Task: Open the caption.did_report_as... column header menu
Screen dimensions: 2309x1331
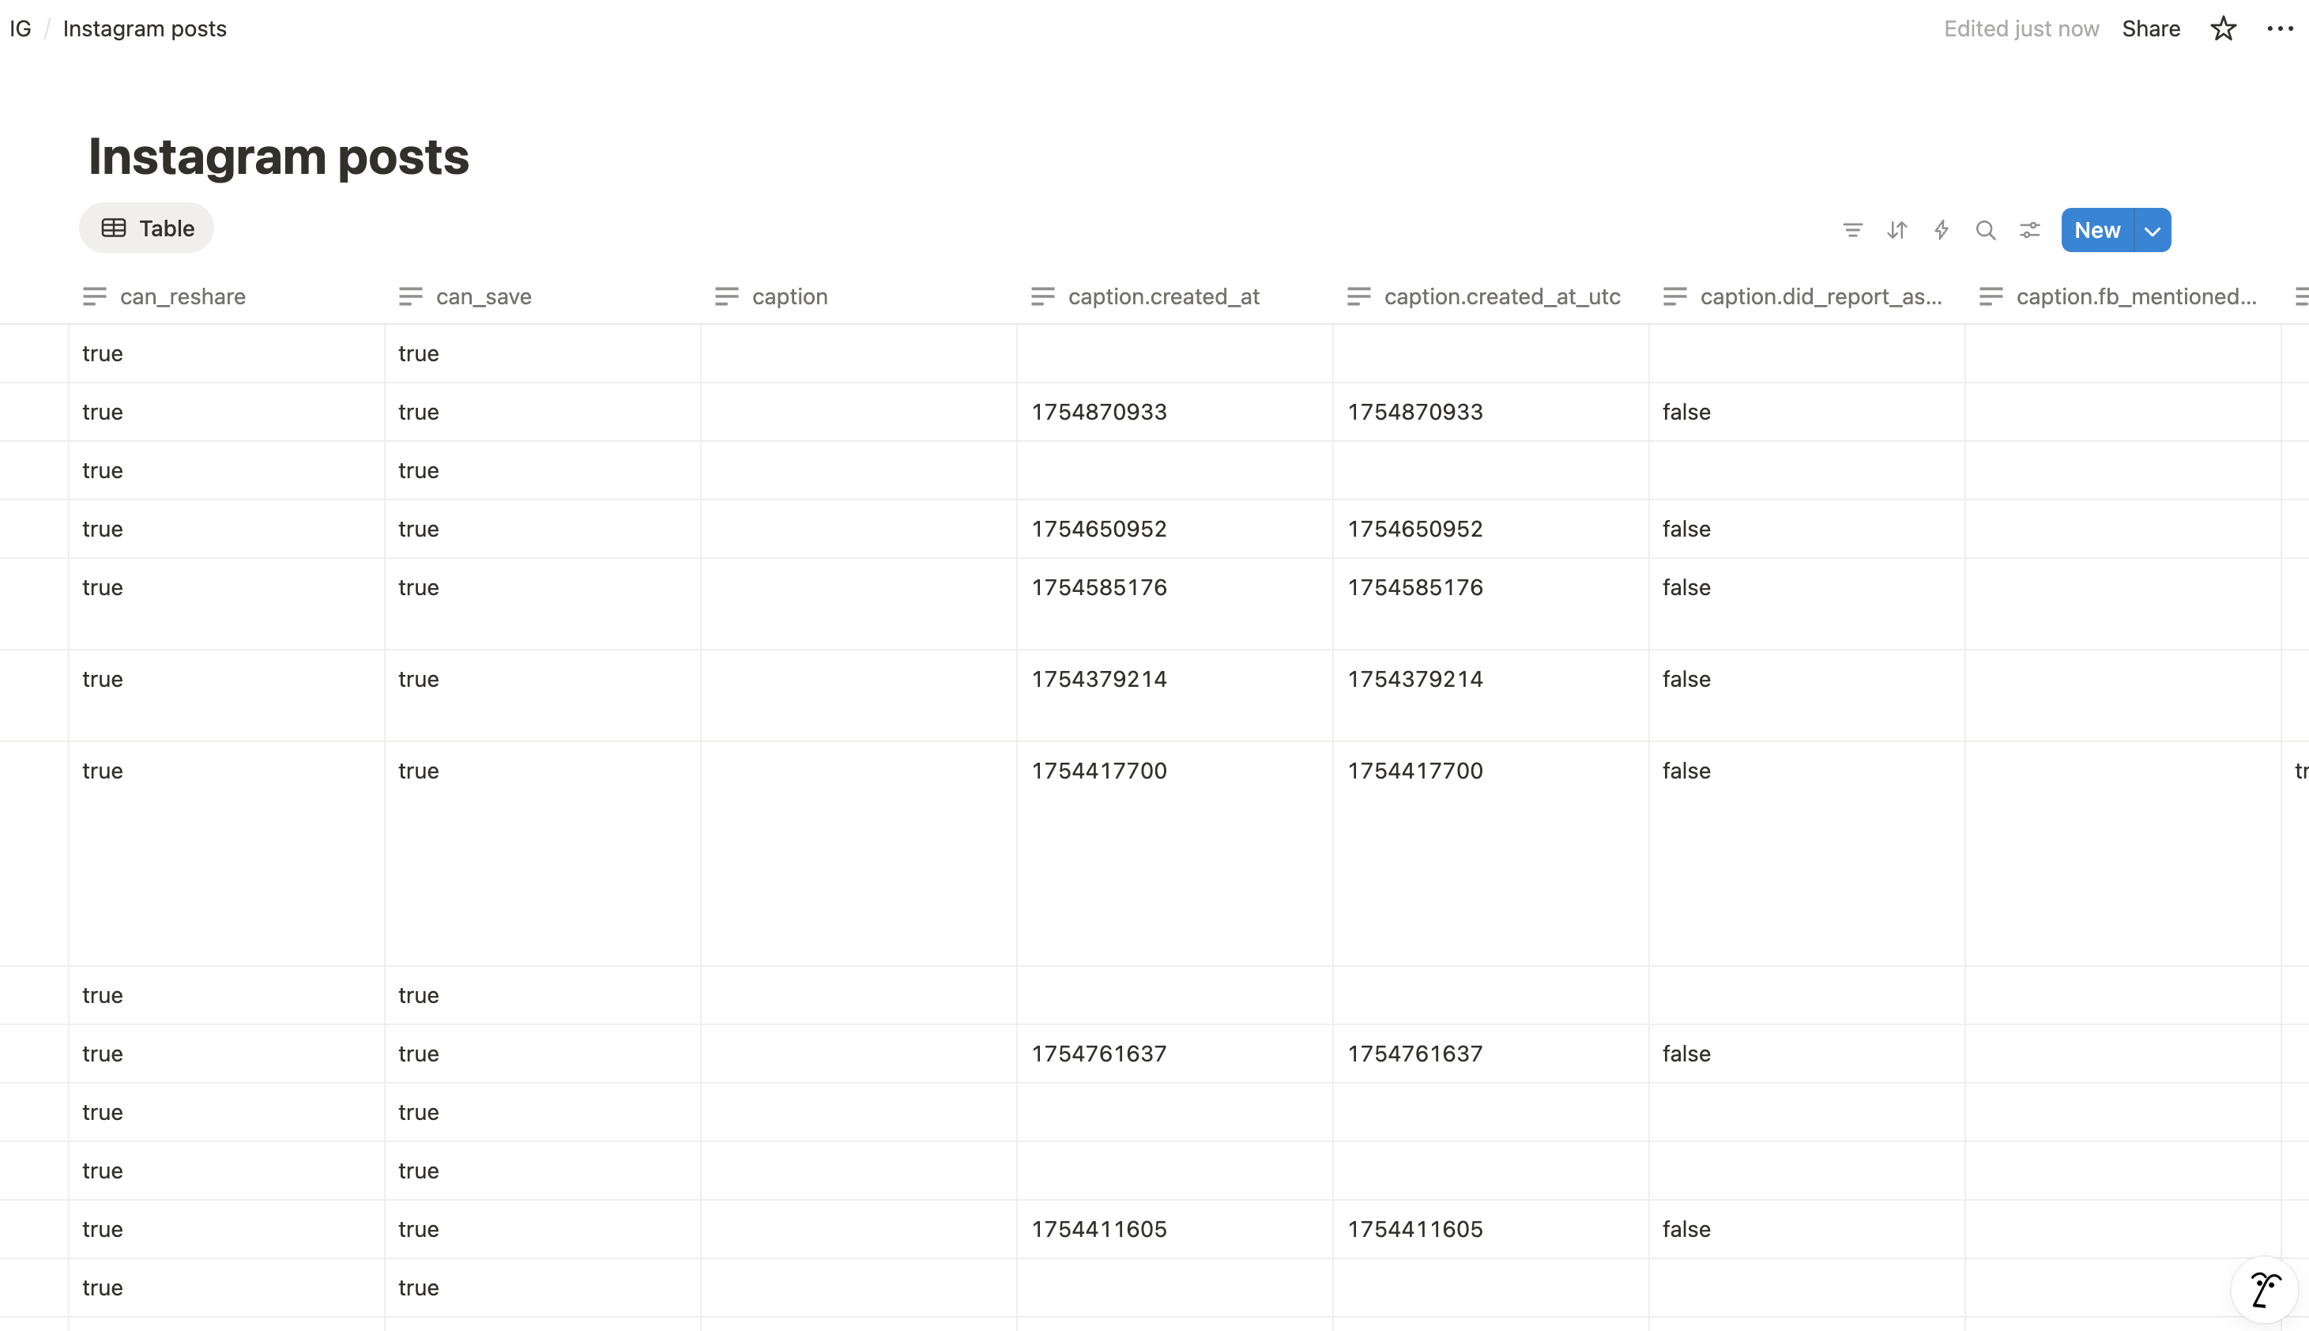Action: point(1807,296)
